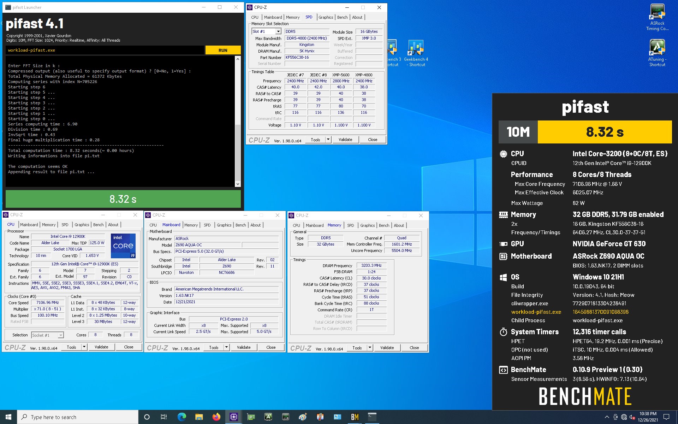The image size is (678, 424).
Task: Click Validate in the SPD CPU-Z window
Action: 345,140
